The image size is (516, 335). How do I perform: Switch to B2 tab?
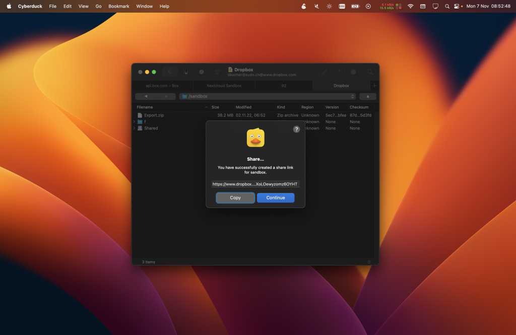pyautogui.click(x=284, y=86)
